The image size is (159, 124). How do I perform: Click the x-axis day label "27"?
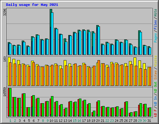click(x=130, y=121)
